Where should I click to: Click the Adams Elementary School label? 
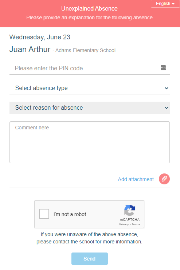(x=85, y=50)
